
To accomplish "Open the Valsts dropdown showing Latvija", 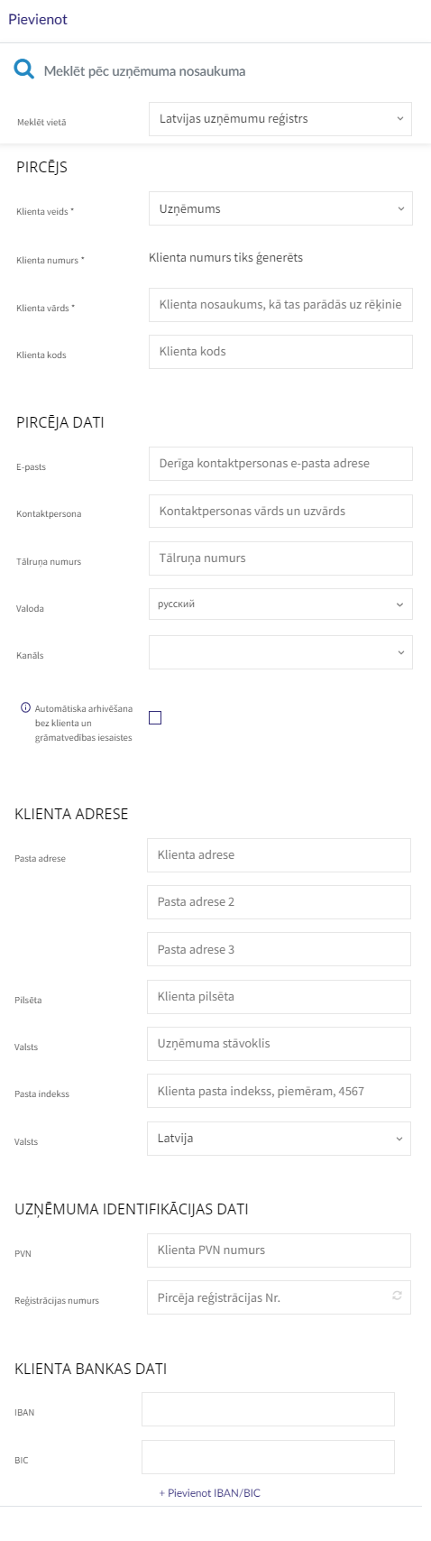I will pyautogui.click(x=279, y=1139).
